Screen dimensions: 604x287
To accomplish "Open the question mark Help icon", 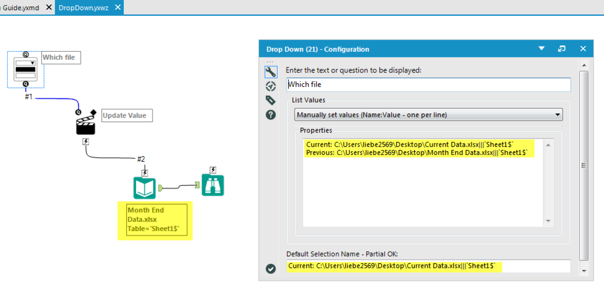I will coord(271,115).
